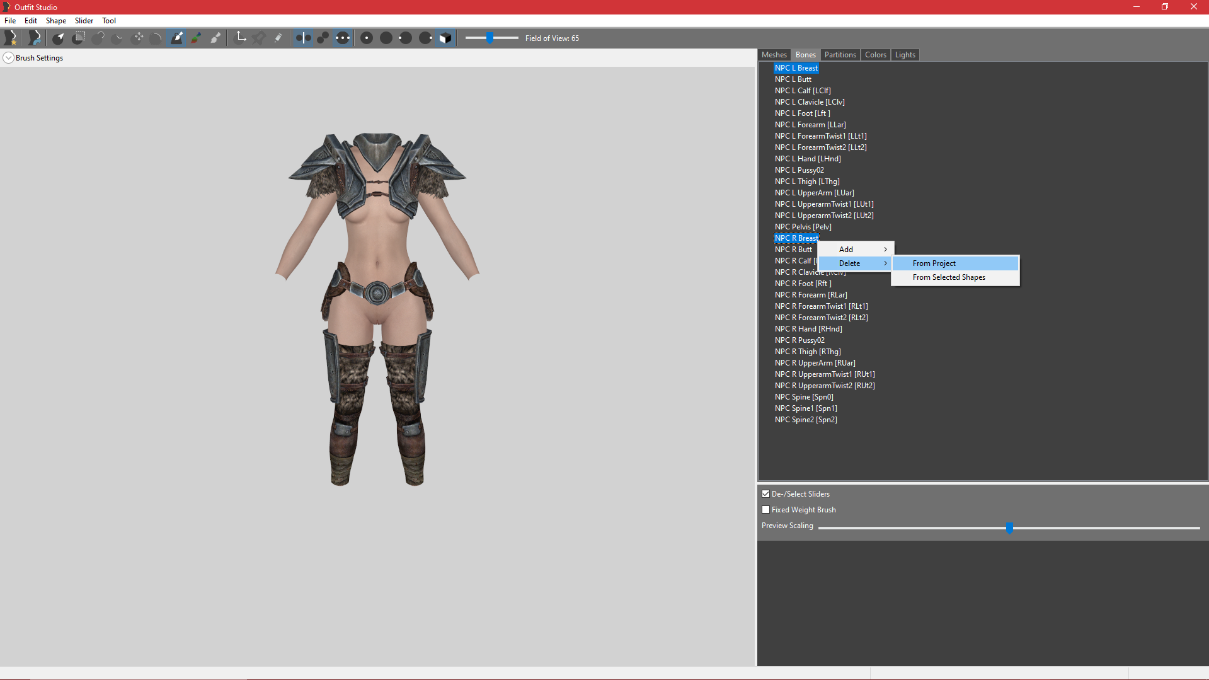1209x680 pixels.
Task: Pick the Inflate brush icon
Action: click(98, 38)
